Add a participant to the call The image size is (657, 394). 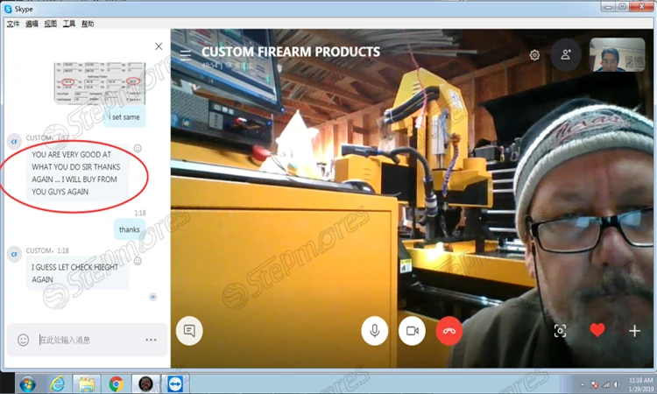click(x=566, y=55)
